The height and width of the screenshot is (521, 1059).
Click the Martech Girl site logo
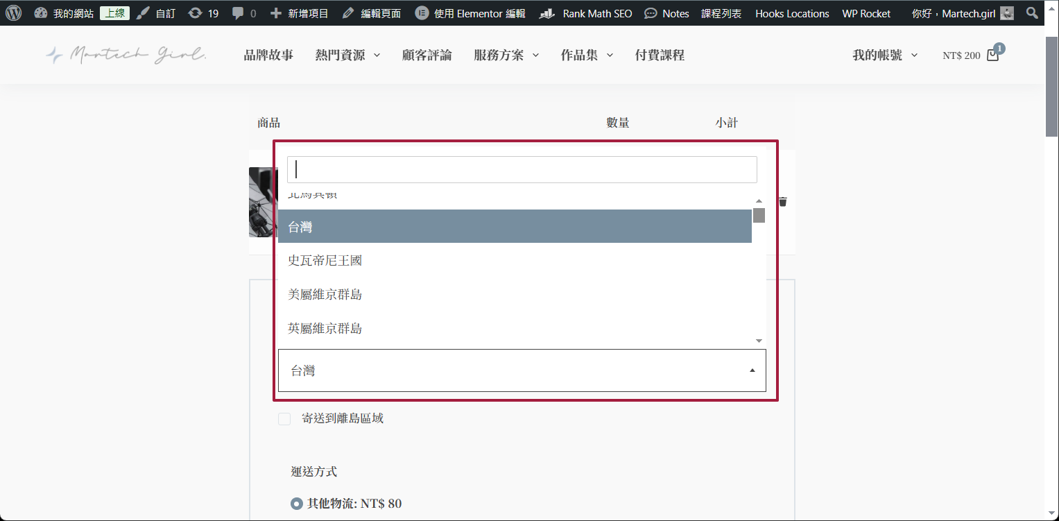tap(126, 55)
